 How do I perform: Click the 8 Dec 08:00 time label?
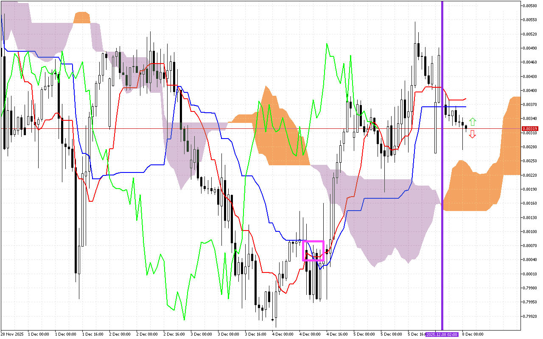point(473,334)
